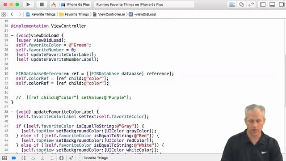This screenshot has height=161, width=286.
Task: Step out in debugger
Action: click(52, 158)
